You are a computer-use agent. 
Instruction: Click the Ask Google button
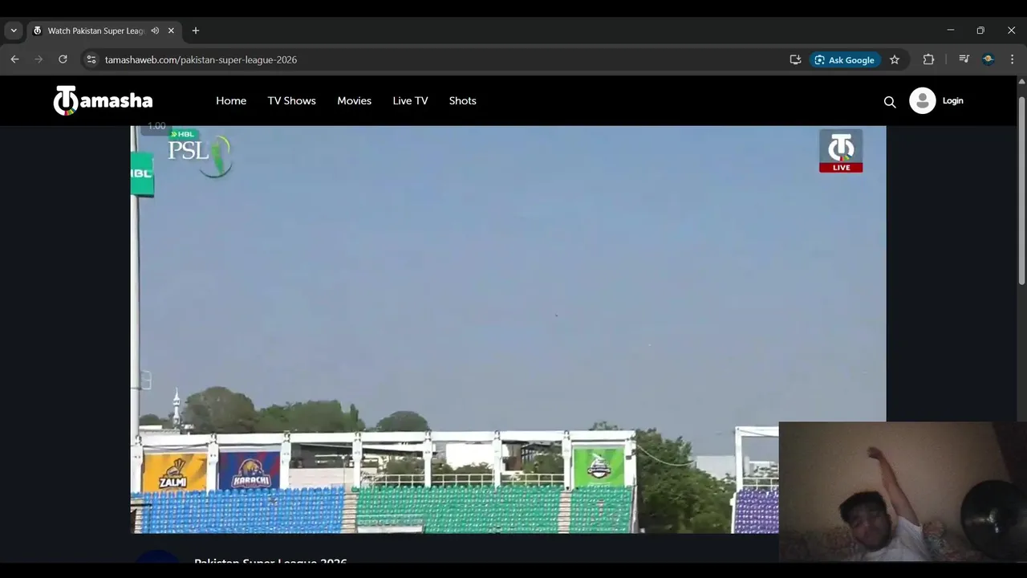pyautogui.click(x=844, y=59)
